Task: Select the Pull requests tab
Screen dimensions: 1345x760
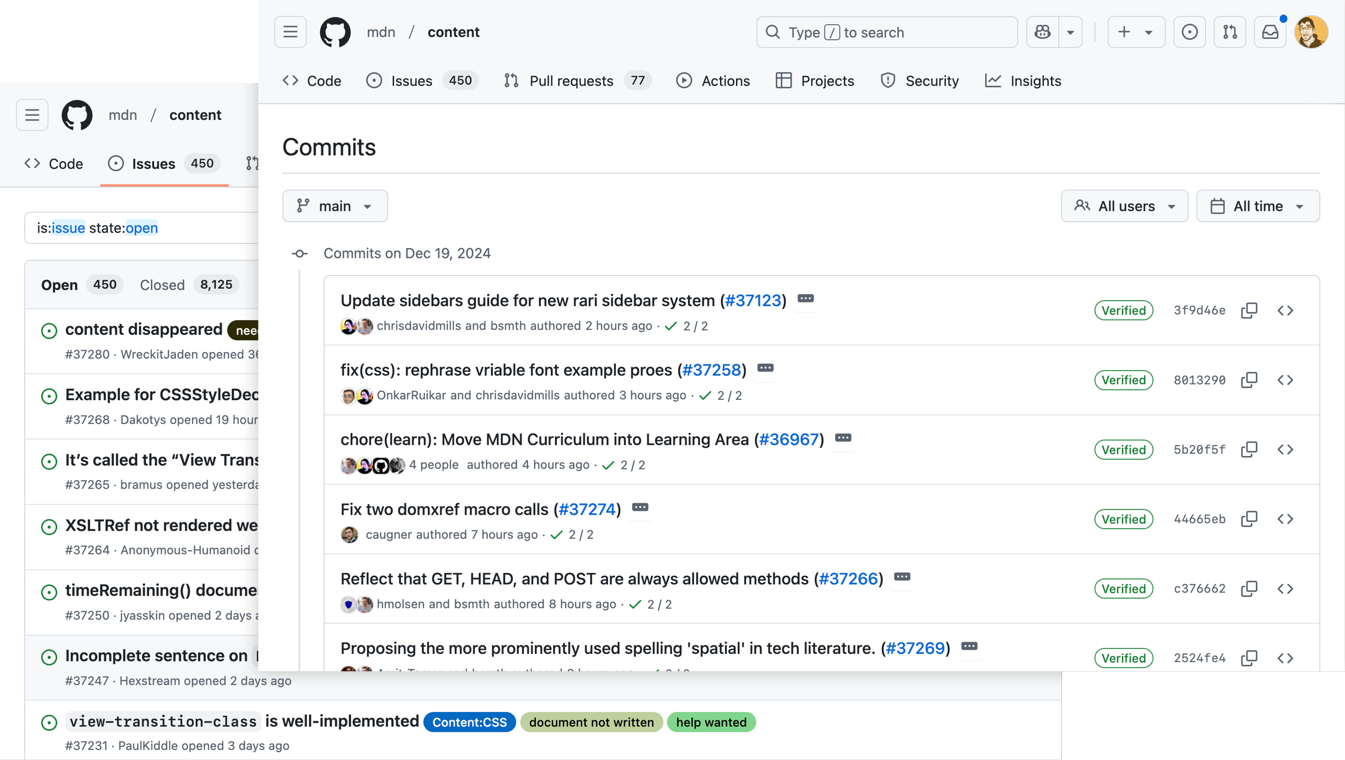Action: [571, 81]
